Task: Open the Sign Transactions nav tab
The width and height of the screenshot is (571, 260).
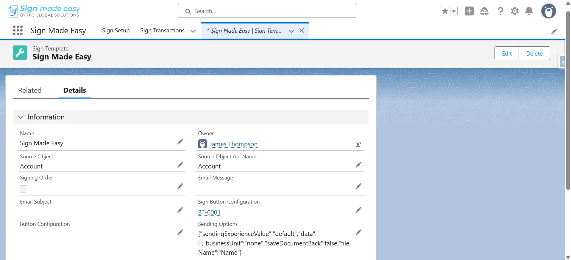Action: [x=162, y=31]
